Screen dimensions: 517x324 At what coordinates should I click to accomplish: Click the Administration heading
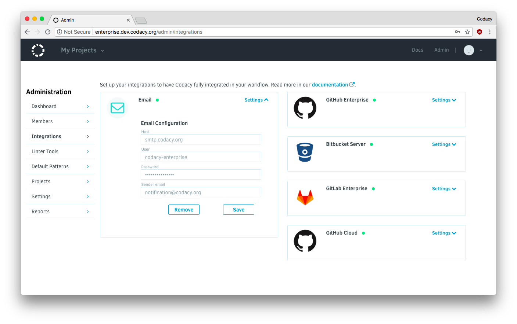(x=49, y=92)
